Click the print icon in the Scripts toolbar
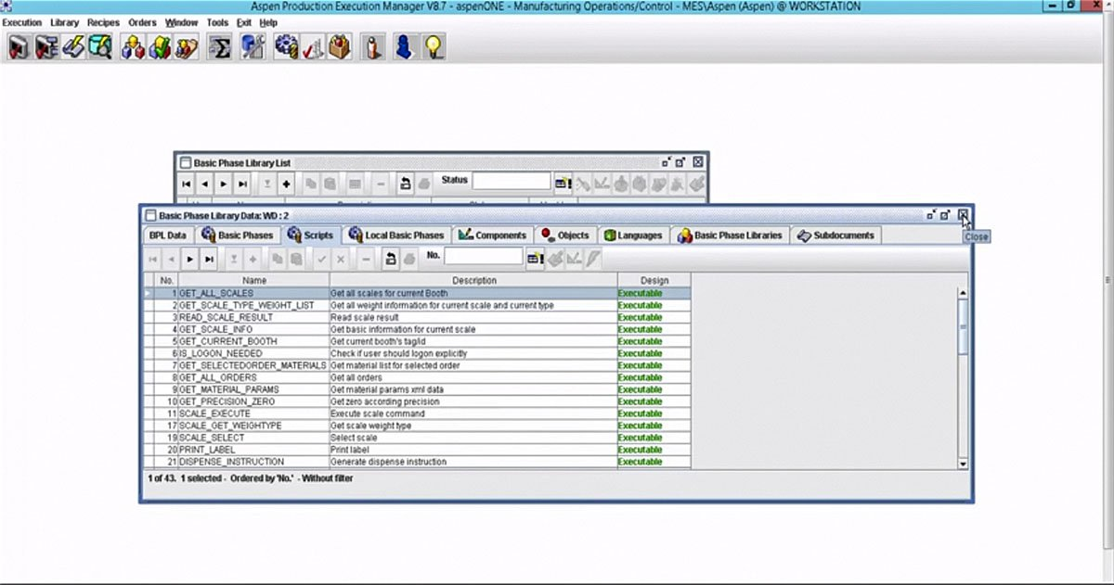 coord(409,259)
